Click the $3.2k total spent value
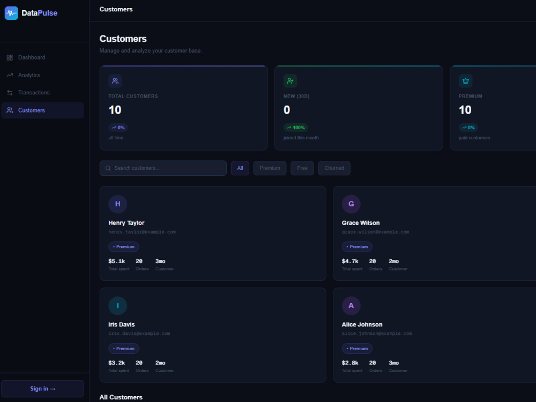Image resolution: width=536 pixels, height=402 pixels. tap(116, 363)
